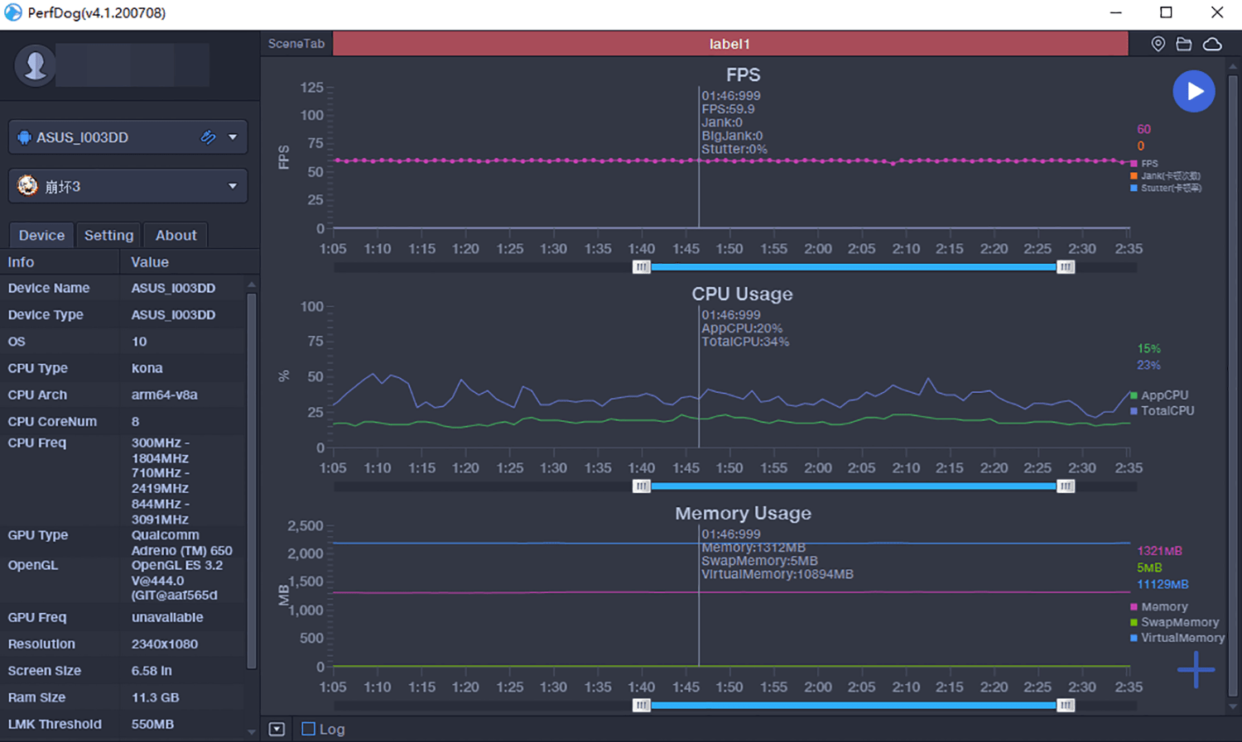
Task: Enable the Log checkbox
Action: coord(309,729)
